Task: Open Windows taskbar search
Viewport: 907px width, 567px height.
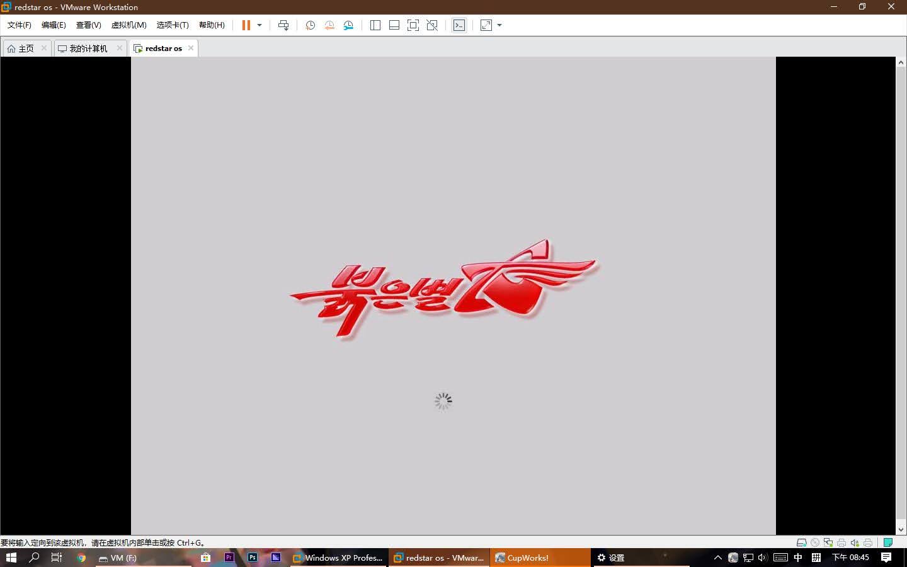Action: pos(34,558)
